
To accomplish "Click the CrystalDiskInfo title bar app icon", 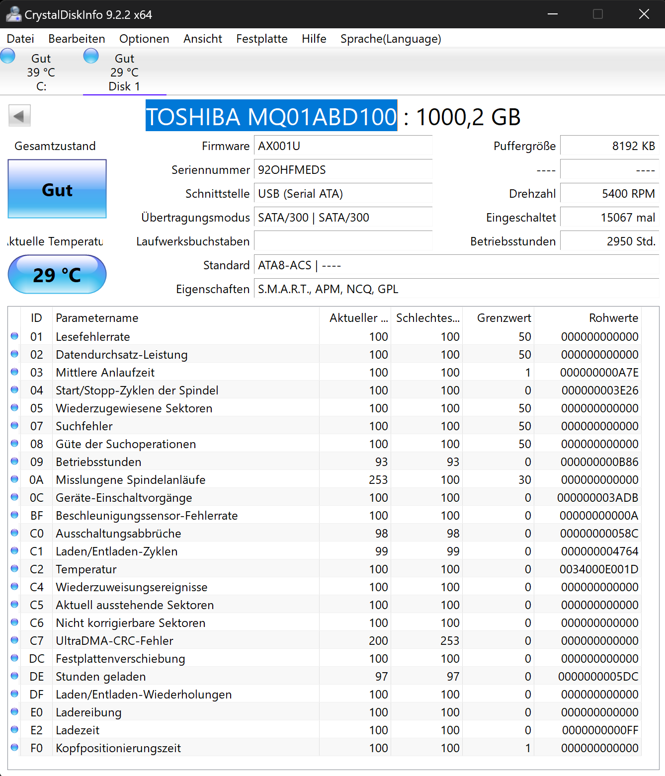I will [13, 14].
